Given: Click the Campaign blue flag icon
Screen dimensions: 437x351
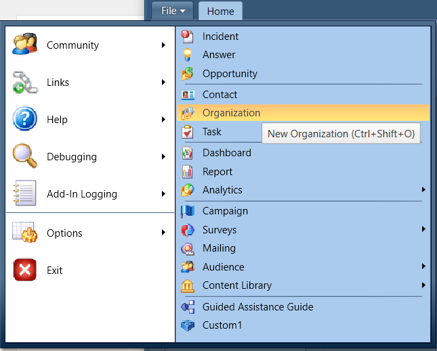Looking at the screenshot, I should [187, 211].
